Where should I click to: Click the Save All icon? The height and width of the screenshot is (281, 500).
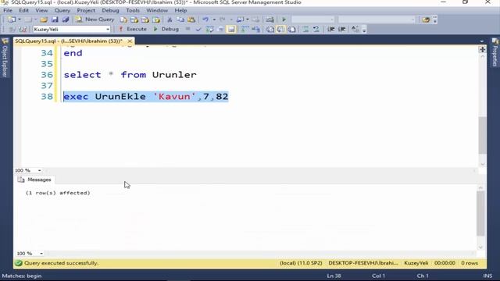coord(66,20)
